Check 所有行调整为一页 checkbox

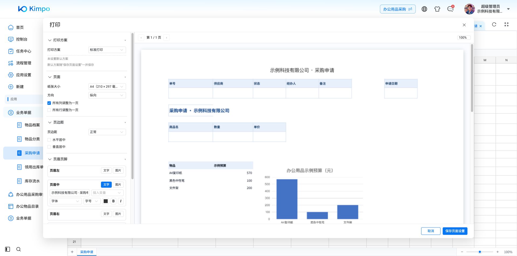click(49, 110)
